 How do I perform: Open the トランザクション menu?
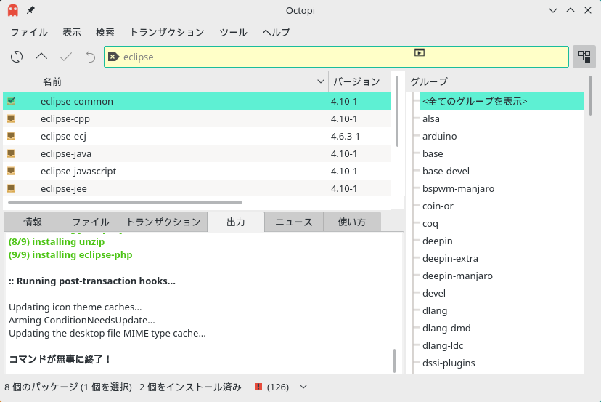[x=167, y=32]
